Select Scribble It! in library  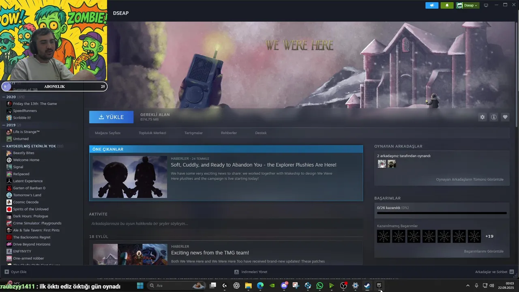point(22,118)
